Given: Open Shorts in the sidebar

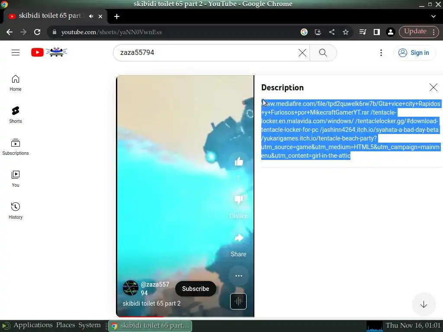Looking at the screenshot, I should point(16,115).
